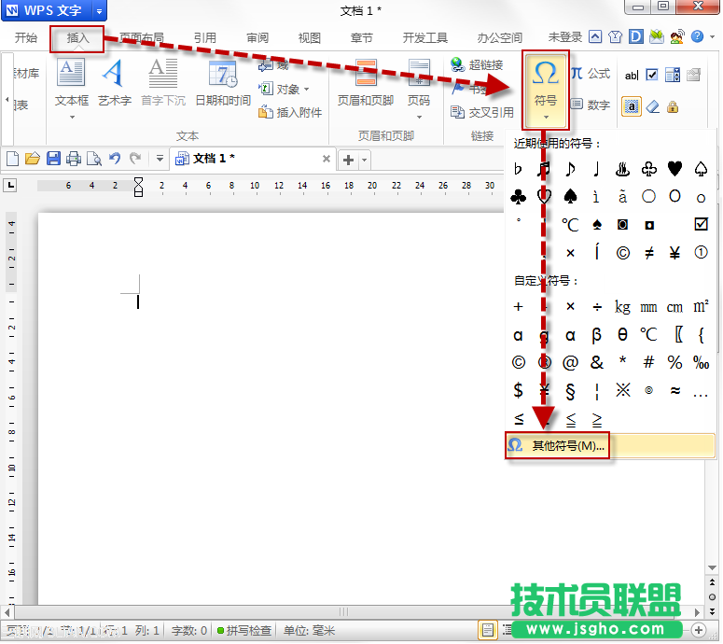Create a new blank document icon
Screen dimensions: 723x644
coord(12,159)
